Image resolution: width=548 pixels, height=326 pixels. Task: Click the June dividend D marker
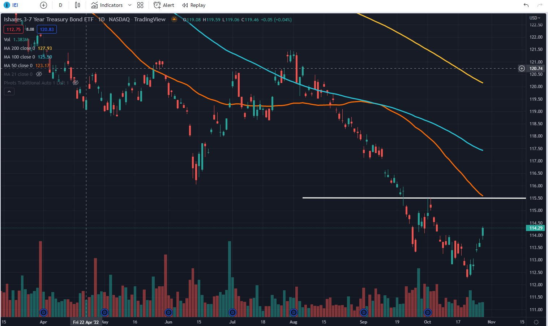[x=168, y=312]
